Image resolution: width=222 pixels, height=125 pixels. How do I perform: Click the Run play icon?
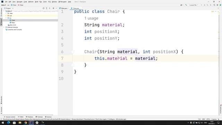[201, 5]
